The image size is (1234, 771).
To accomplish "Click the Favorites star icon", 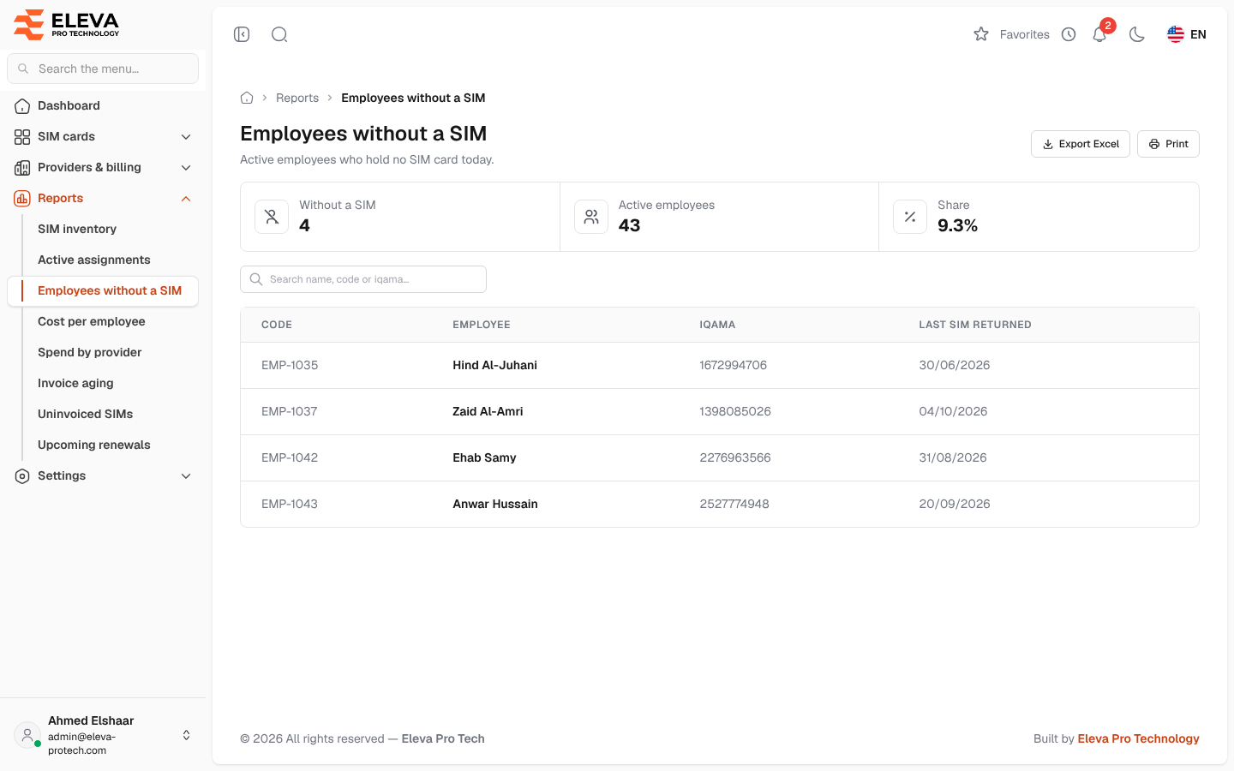I will point(981,34).
